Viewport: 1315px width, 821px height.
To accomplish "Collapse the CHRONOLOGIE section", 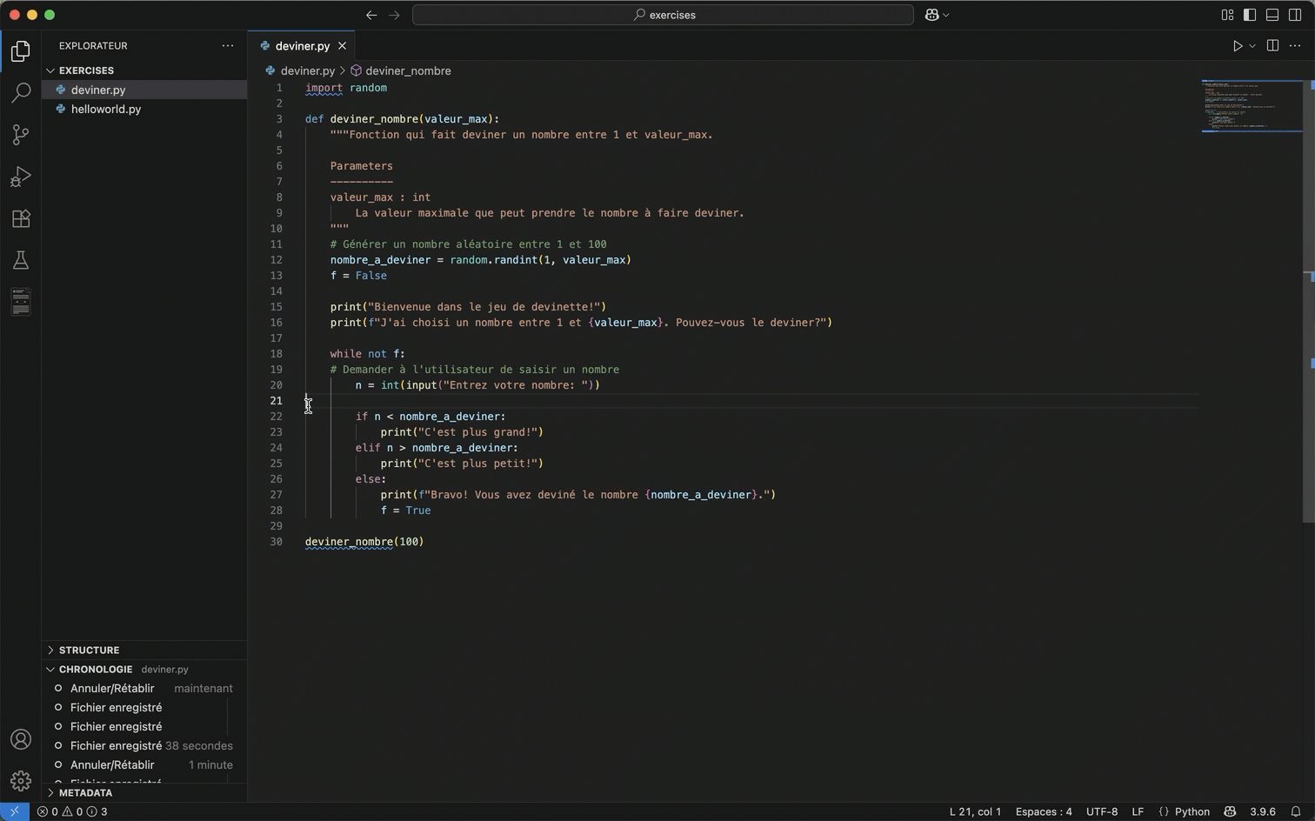I will [x=144, y=669].
